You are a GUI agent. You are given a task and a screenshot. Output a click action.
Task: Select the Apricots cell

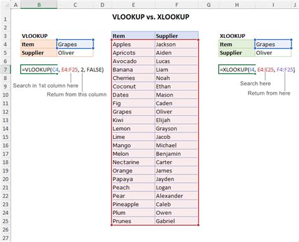pyautogui.click(x=133, y=52)
